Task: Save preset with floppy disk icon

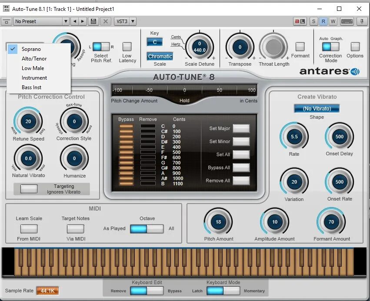Action: [x=93, y=21]
